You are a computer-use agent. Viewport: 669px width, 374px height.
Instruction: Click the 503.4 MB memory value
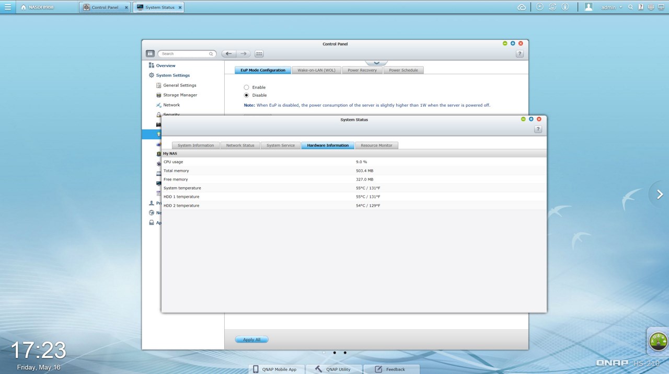(x=365, y=171)
